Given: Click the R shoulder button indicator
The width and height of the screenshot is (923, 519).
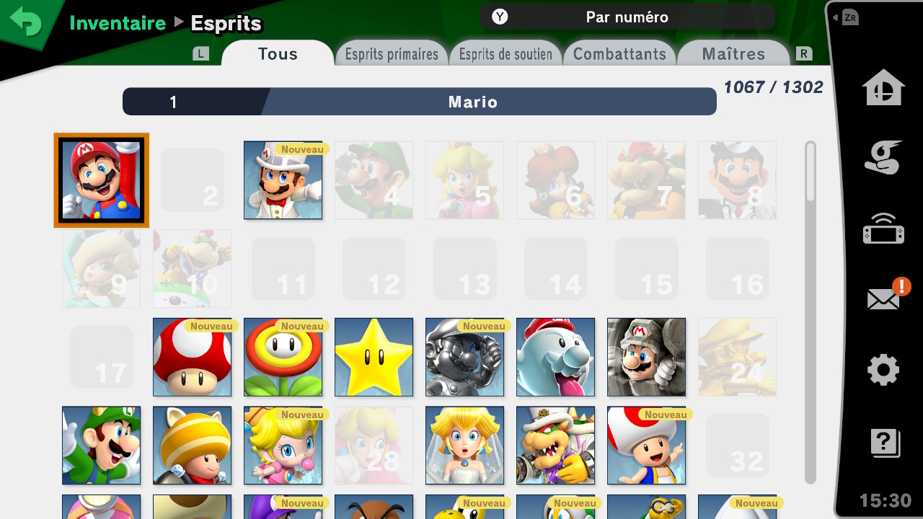Looking at the screenshot, I should coord(803,53).
